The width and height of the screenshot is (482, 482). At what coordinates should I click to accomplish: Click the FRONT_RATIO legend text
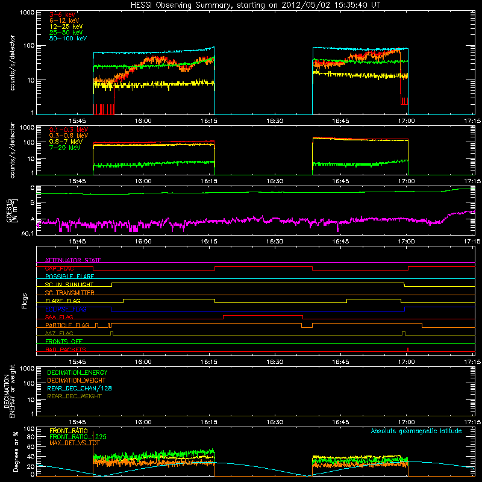point(69,431)
